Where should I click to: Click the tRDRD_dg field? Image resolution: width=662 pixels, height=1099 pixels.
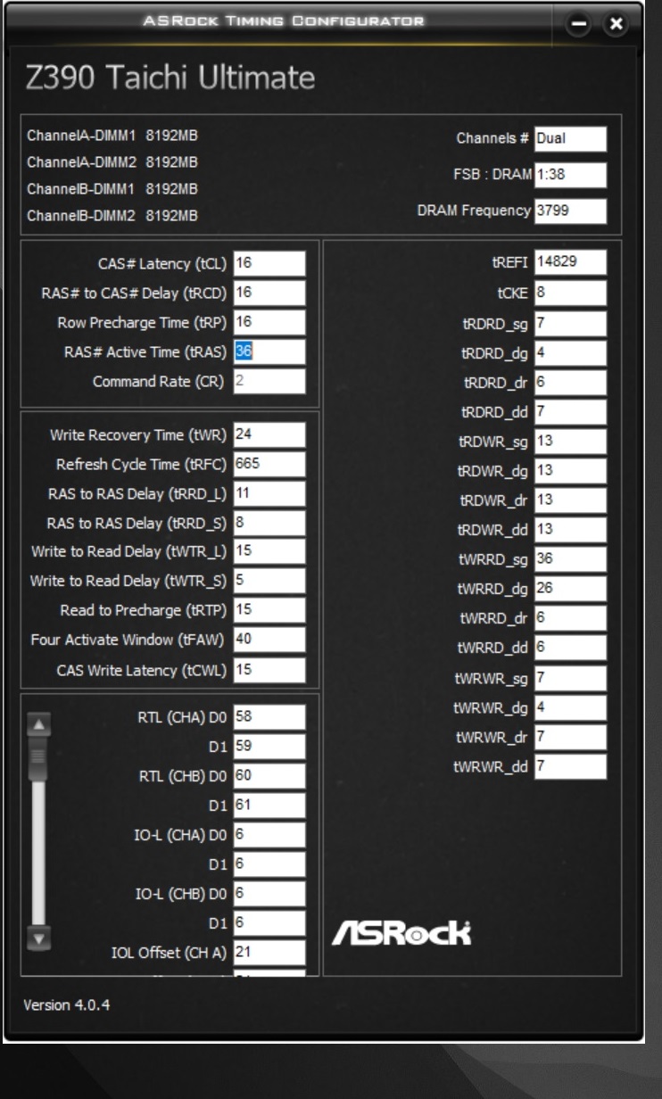point(571,351)
